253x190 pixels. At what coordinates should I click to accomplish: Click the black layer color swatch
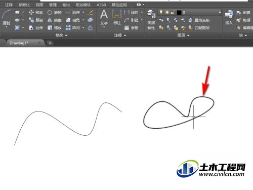179,12
